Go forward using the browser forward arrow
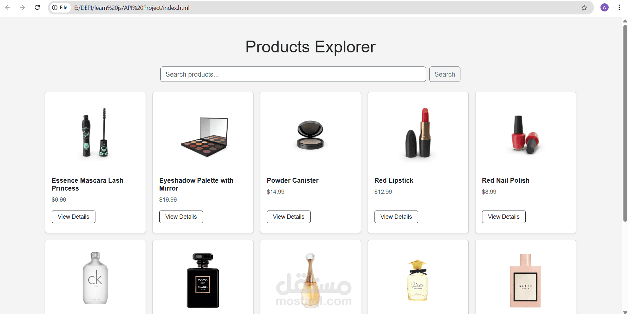628x314 pixels. click(22, 8)
